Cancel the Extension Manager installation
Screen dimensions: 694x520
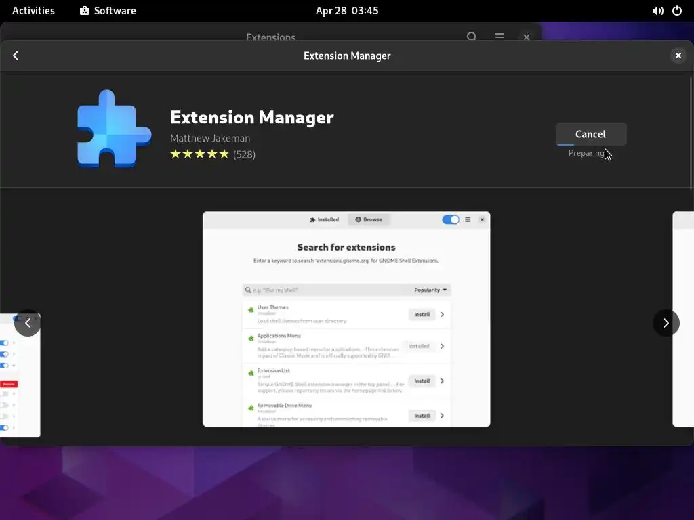click(591, 134)
